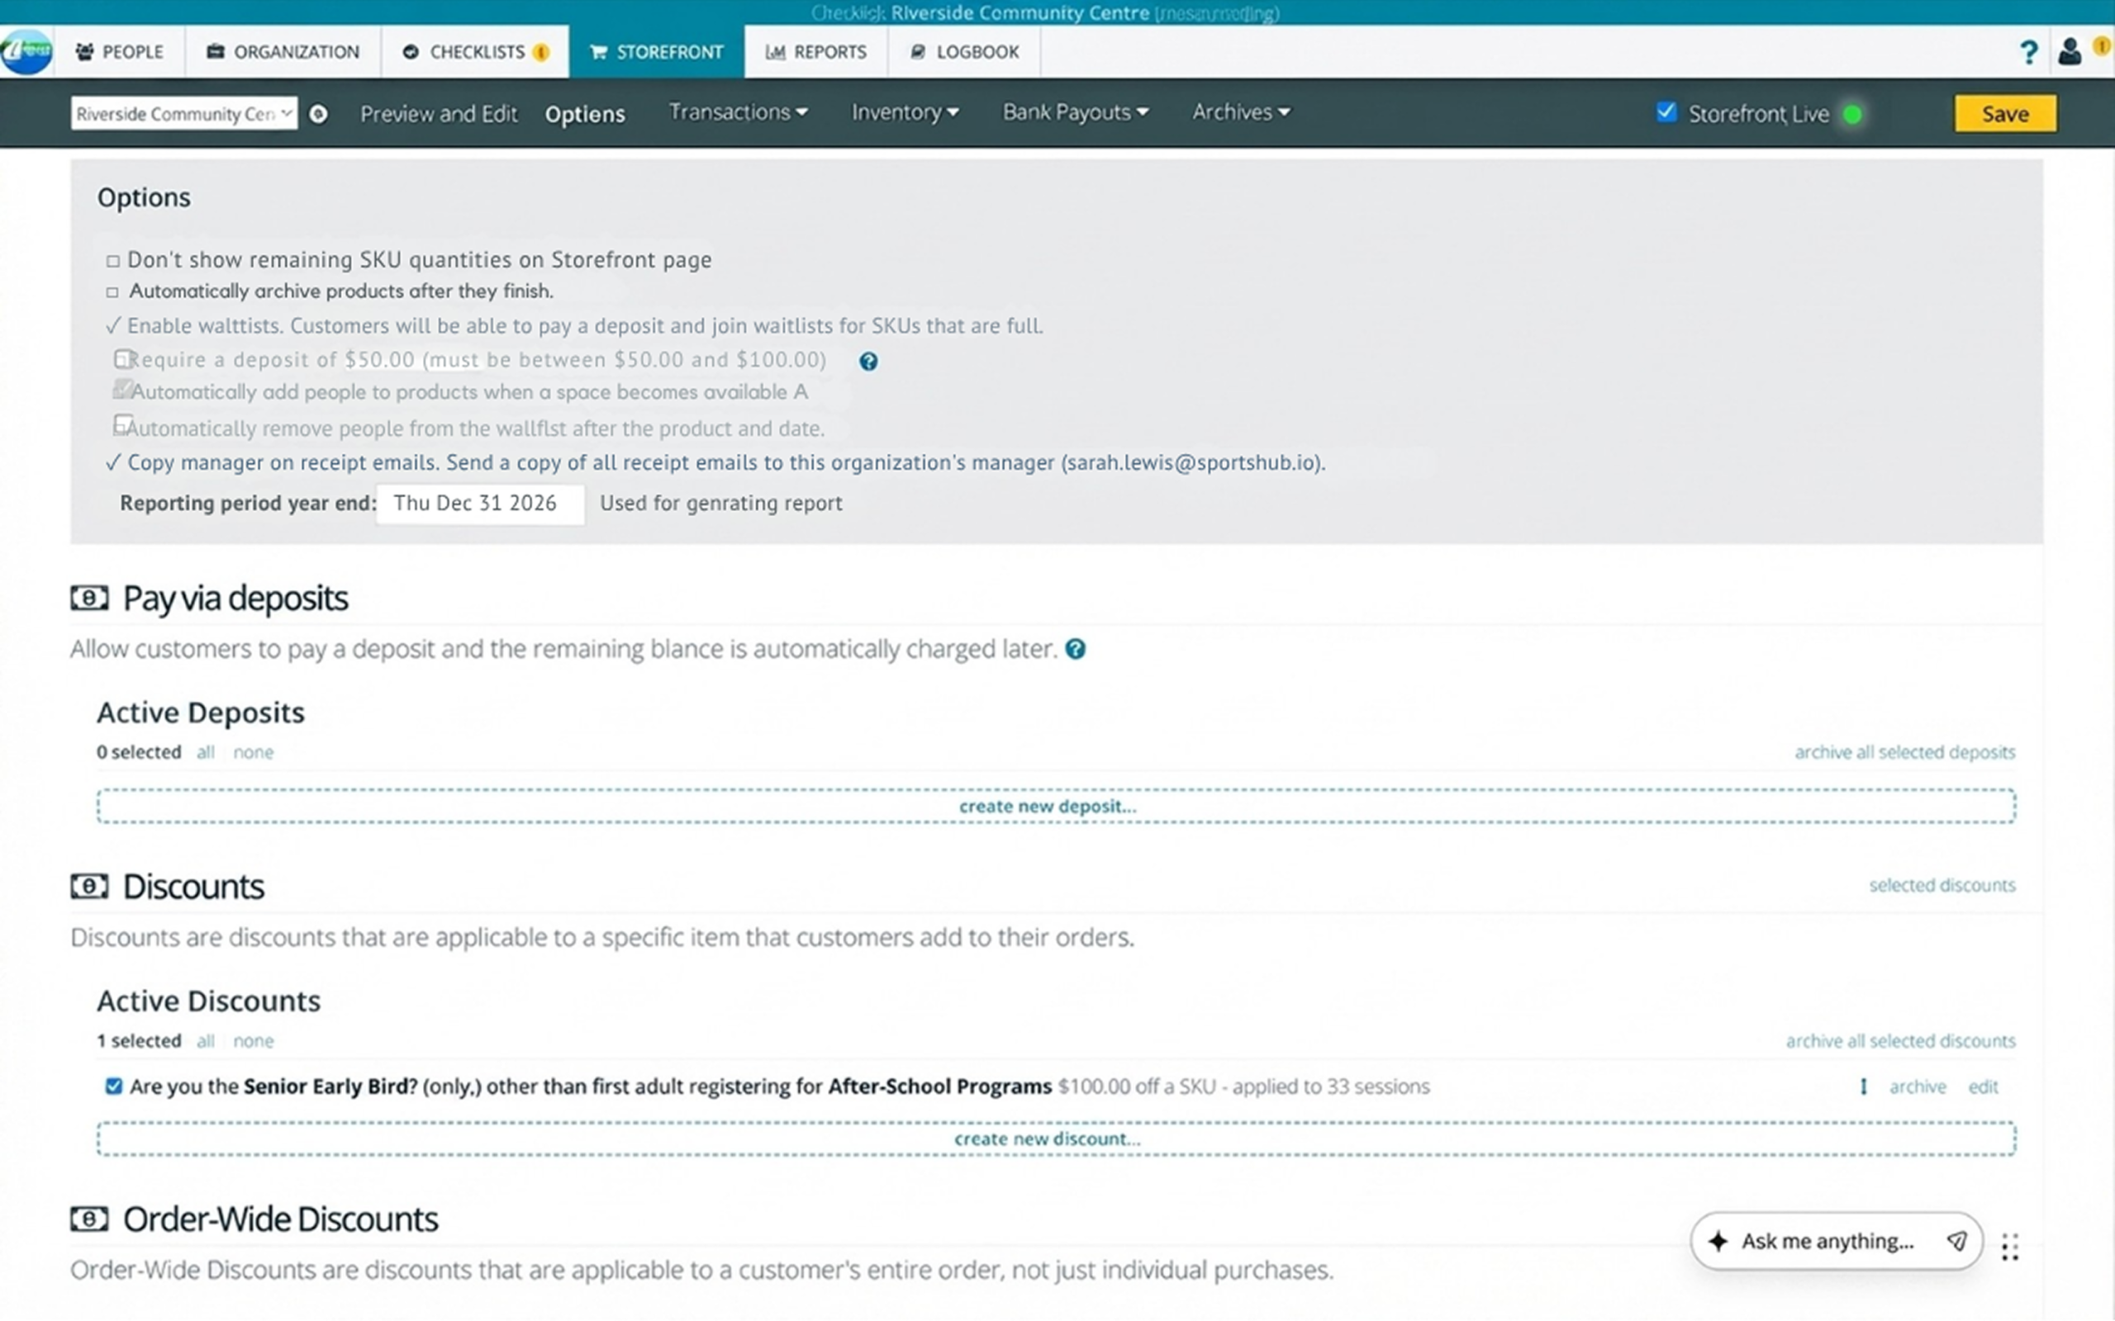Click the Riverside Community Centre title in top bar
This screenshot has width=2115, height=1321.
click(1020, 13)
